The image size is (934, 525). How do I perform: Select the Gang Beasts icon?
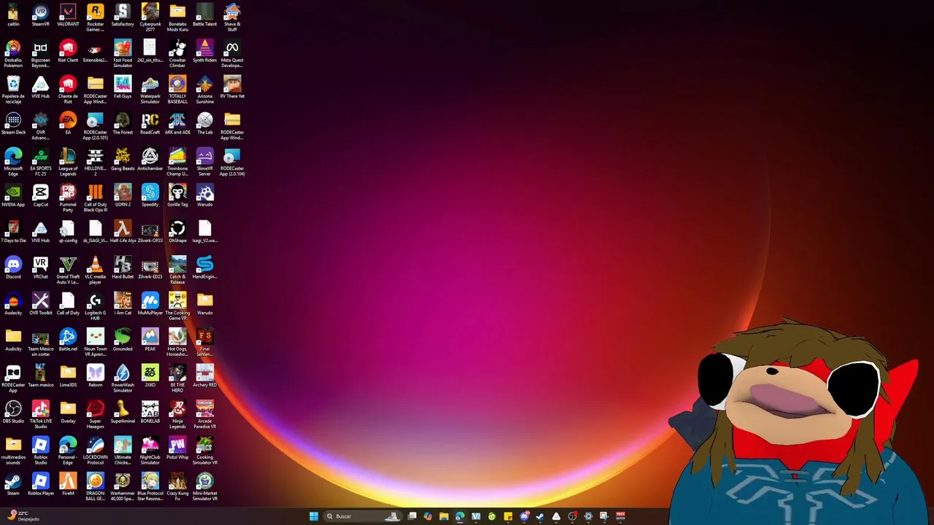(123, 159)
